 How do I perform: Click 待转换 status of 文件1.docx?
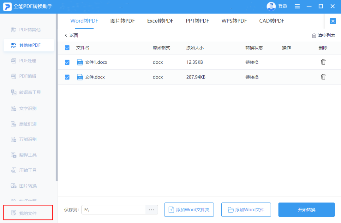click(x=252, y=62)
